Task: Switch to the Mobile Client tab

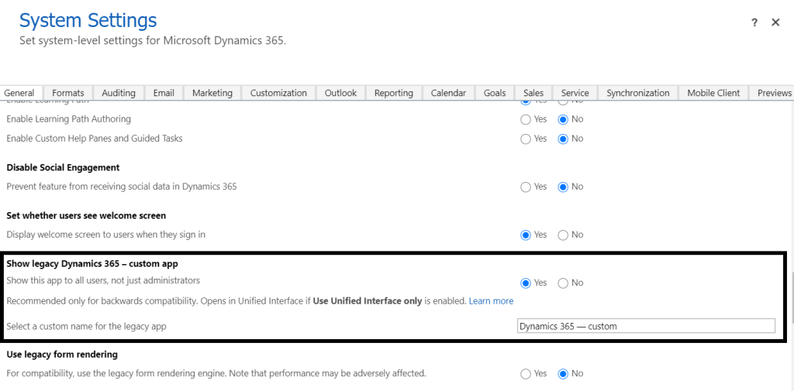Action: tap(713, 93)
